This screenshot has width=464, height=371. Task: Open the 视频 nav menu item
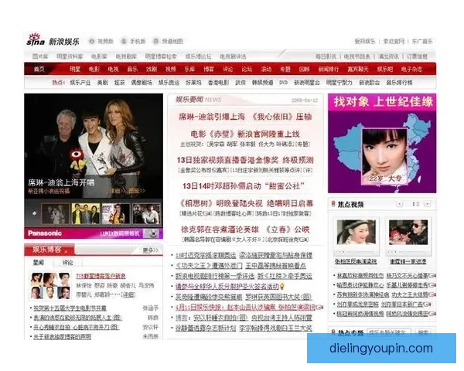(x=170, y=70)
